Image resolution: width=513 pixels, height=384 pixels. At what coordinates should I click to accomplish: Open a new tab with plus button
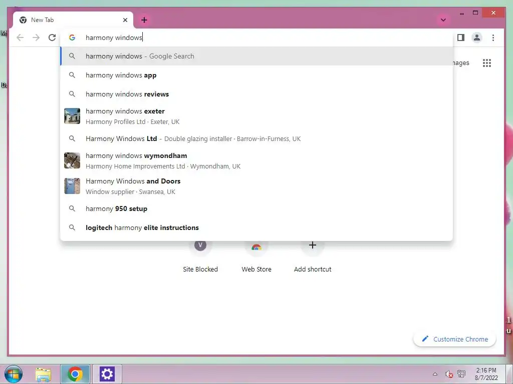(144, 20)
